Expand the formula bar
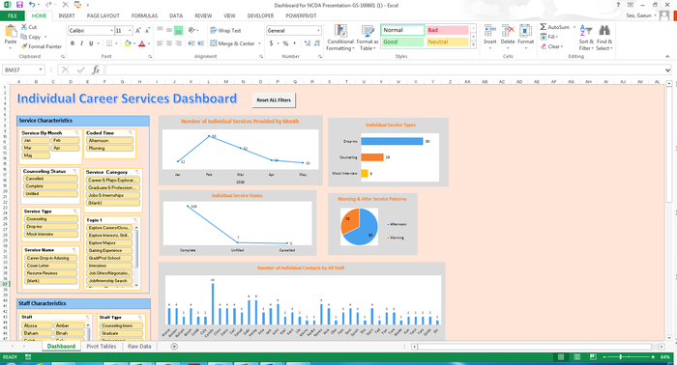This screenshot has height=365, width=677. [x=667, y=70]
